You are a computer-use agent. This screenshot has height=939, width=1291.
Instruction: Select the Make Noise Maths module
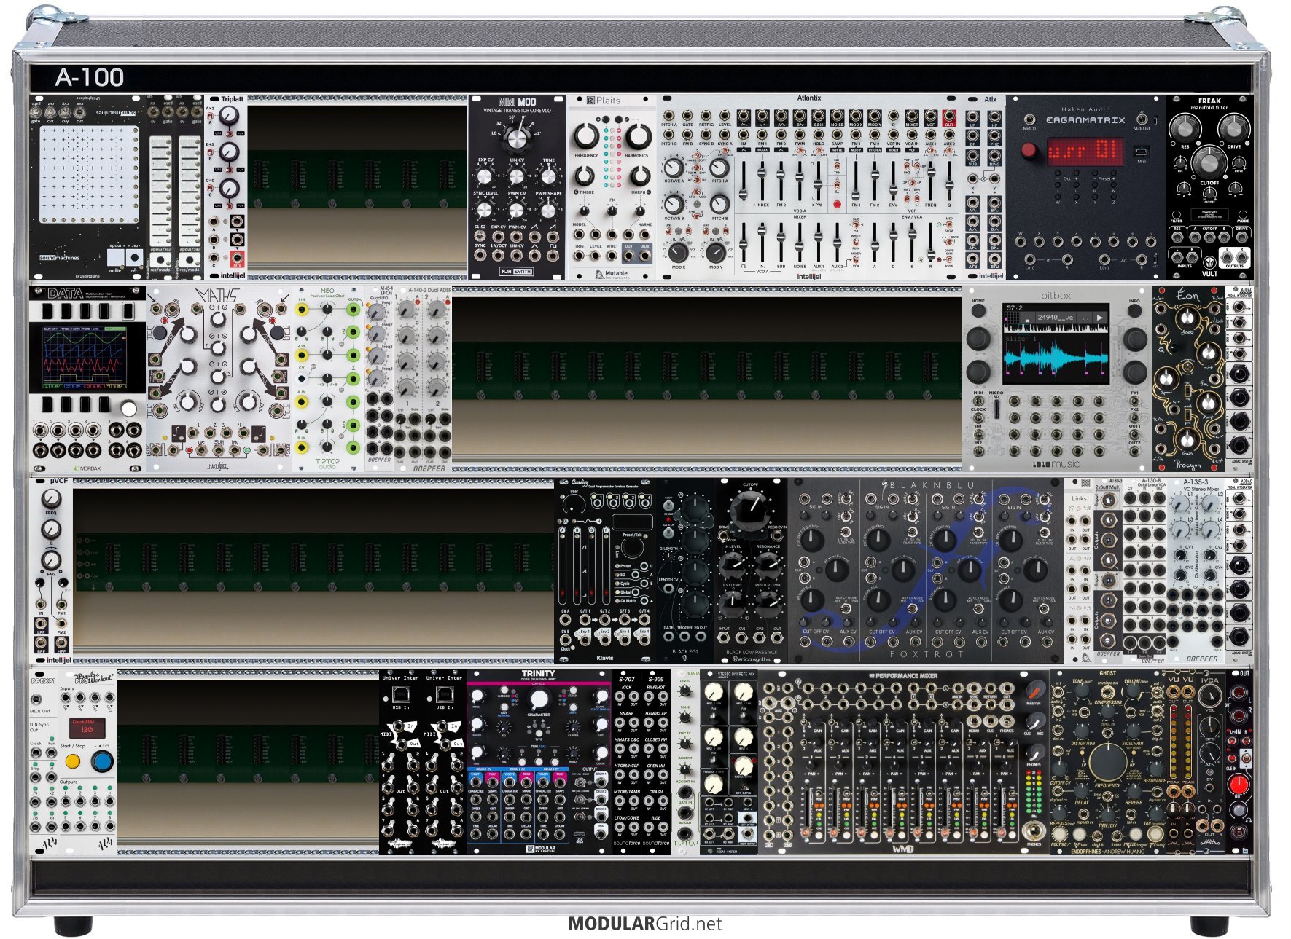(219, 379)
